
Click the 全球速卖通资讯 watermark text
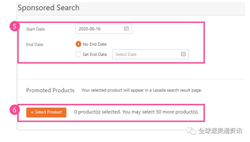point(220,131)
